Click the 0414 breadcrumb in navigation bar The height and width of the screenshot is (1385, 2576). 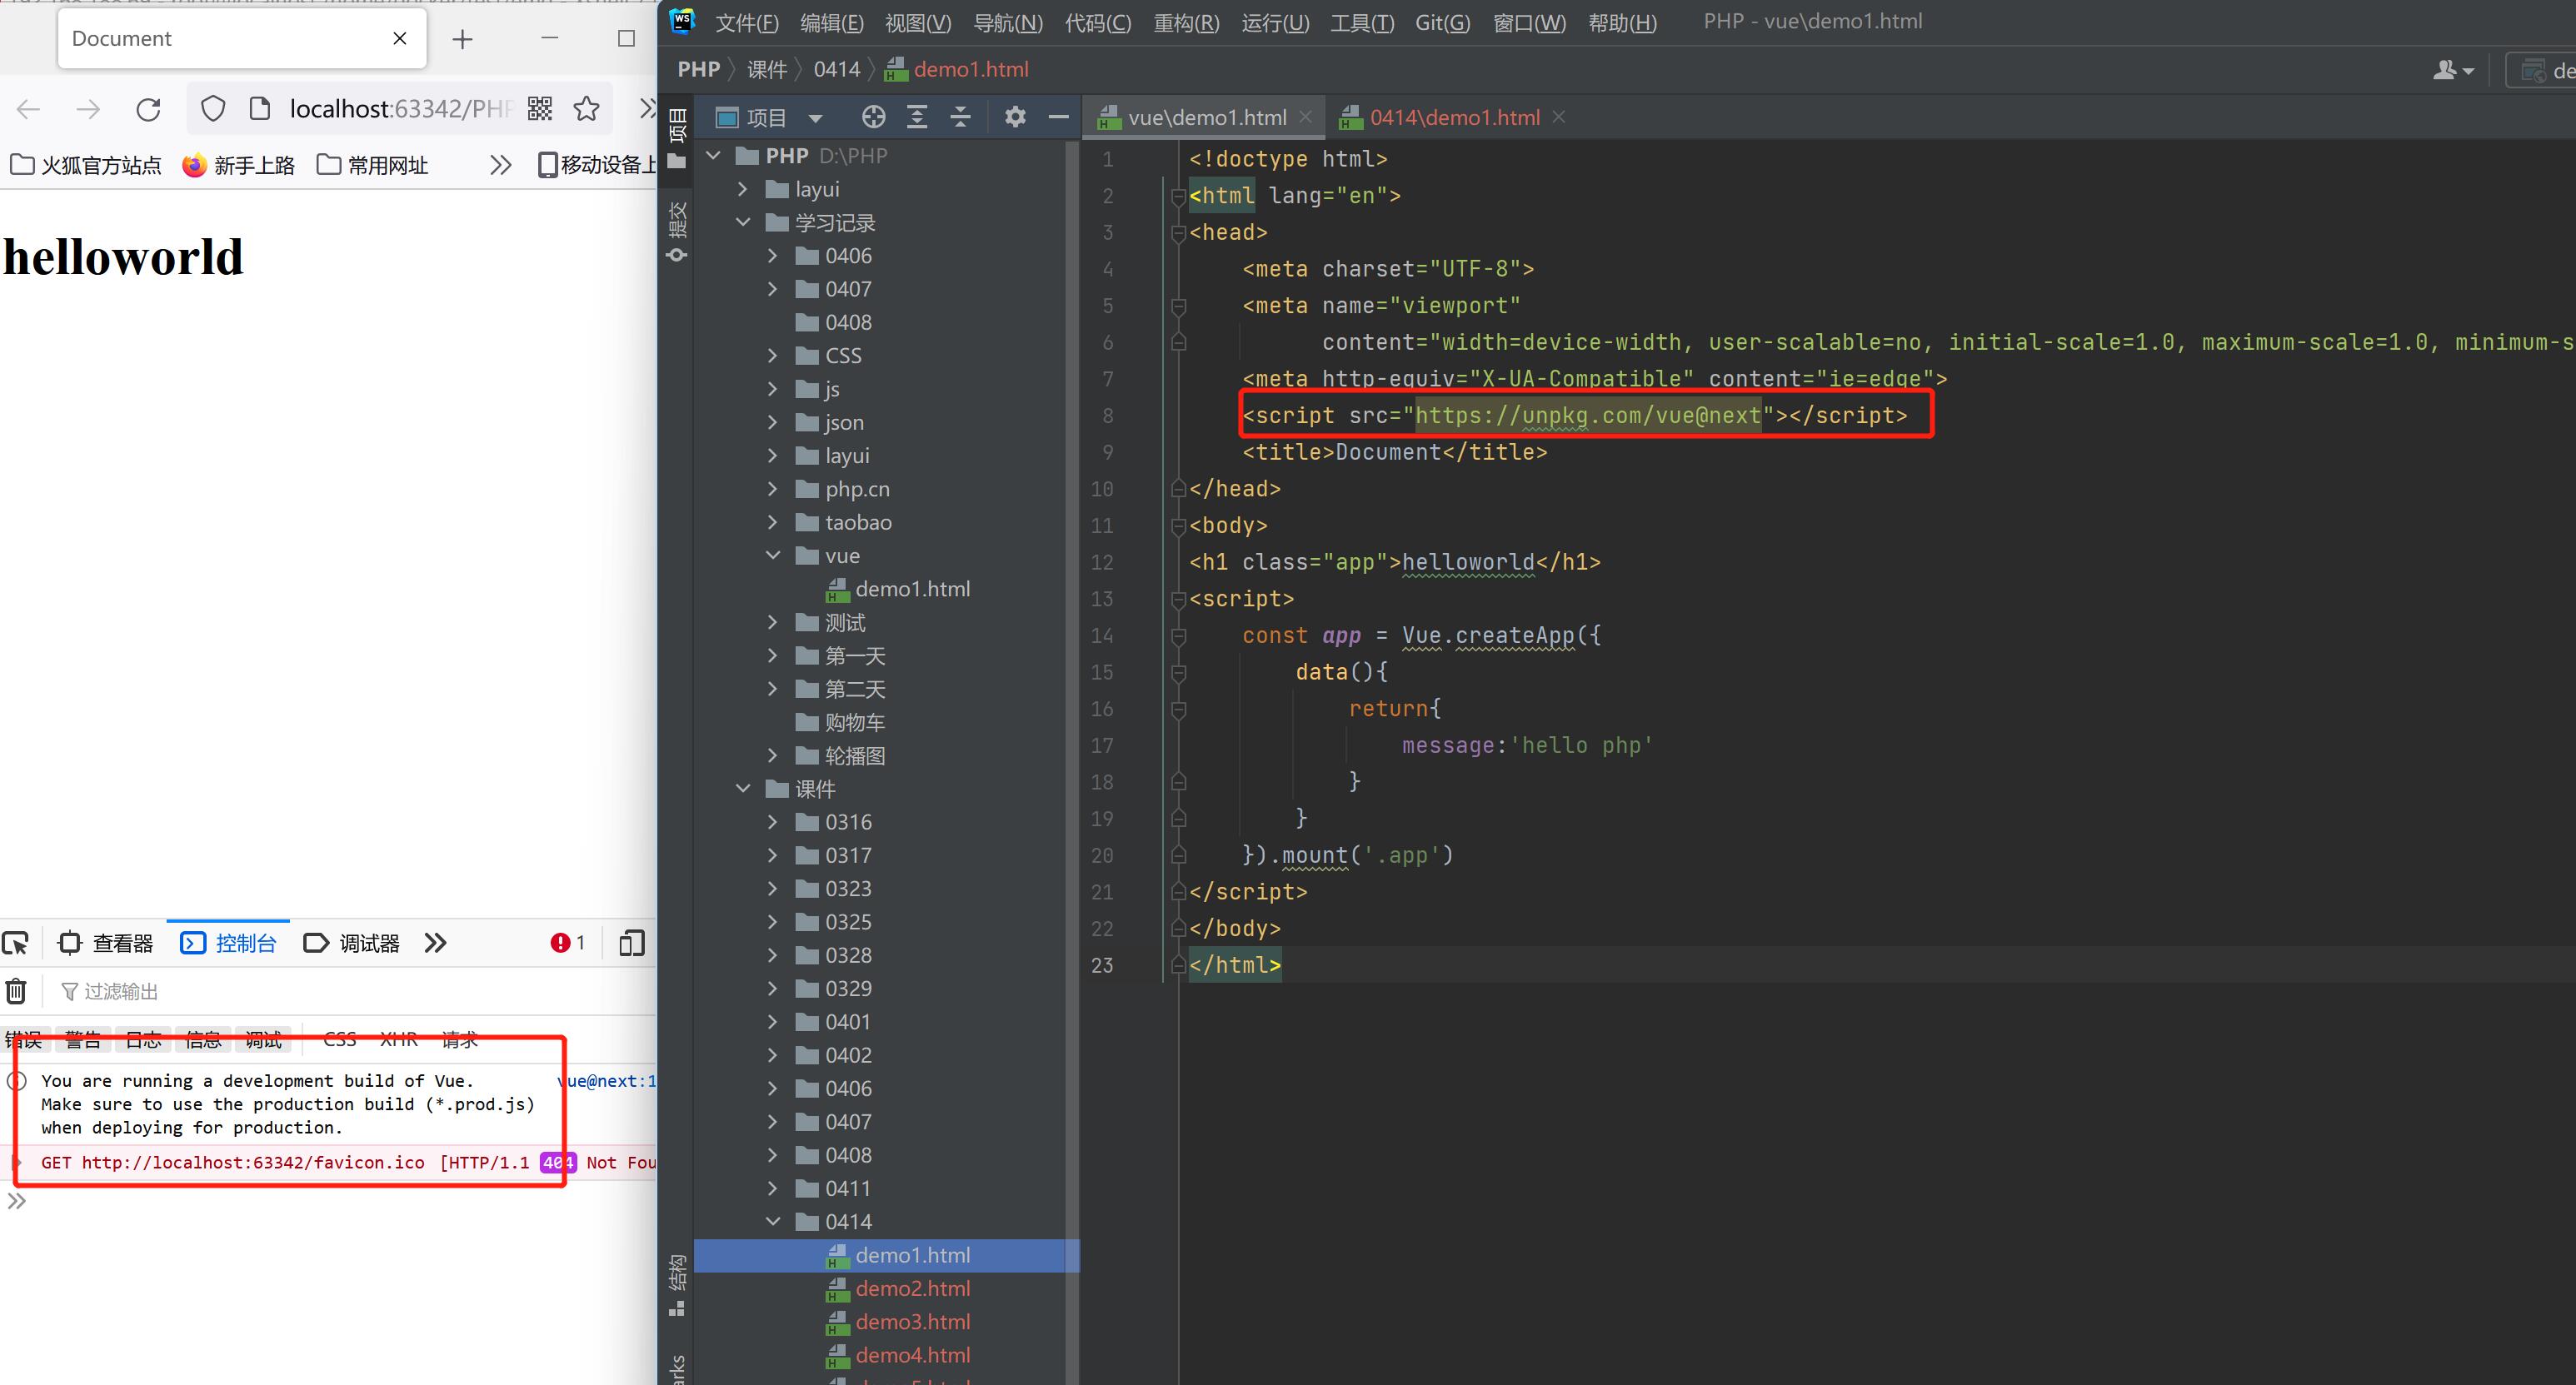coord(836,69)
